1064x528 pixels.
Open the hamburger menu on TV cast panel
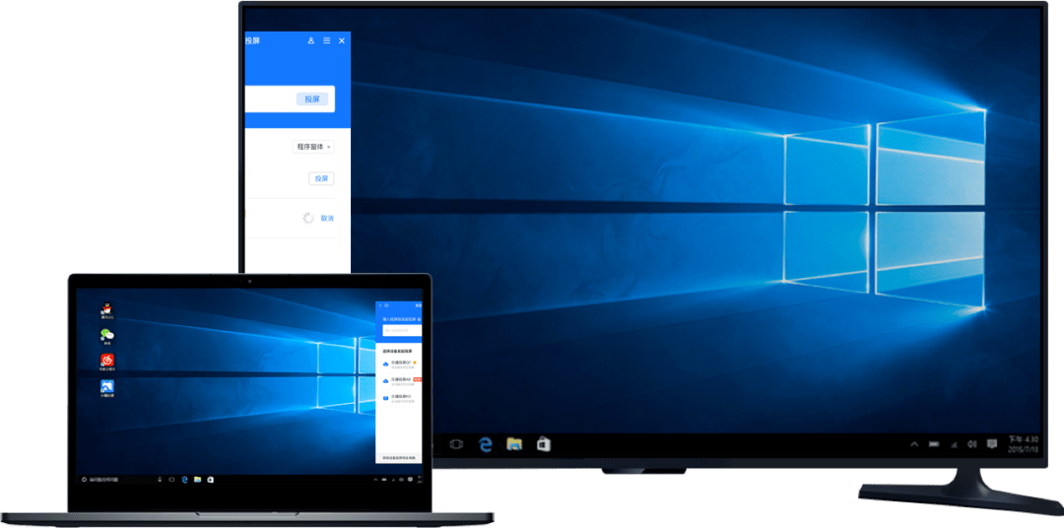pyautogui.click(x=326, y=40)
